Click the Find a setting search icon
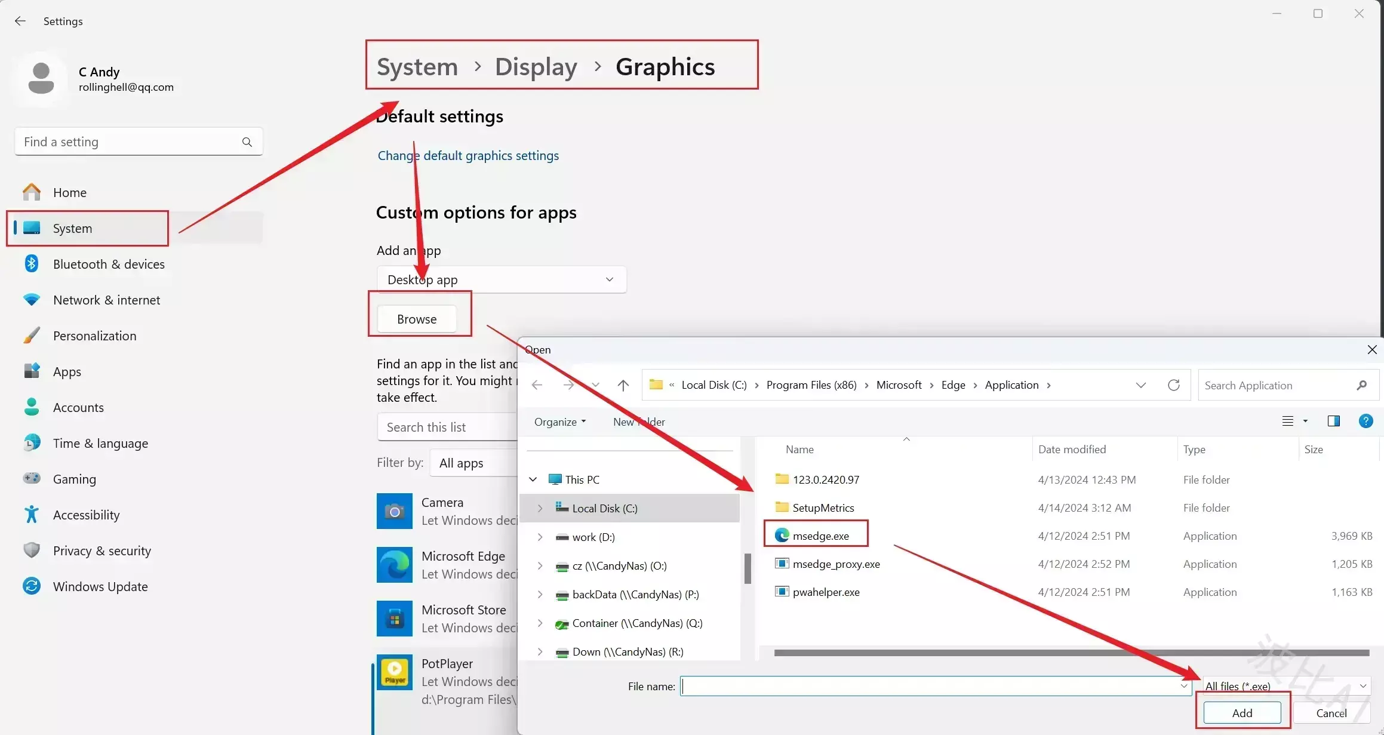 tap(247, 142)
